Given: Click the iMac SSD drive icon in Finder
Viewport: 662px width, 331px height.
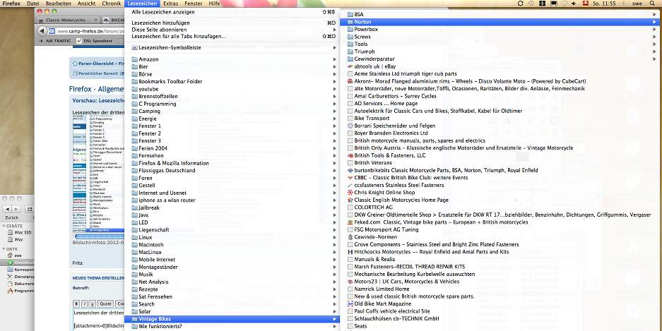Looking at the screenshot, I should [8, 231].
